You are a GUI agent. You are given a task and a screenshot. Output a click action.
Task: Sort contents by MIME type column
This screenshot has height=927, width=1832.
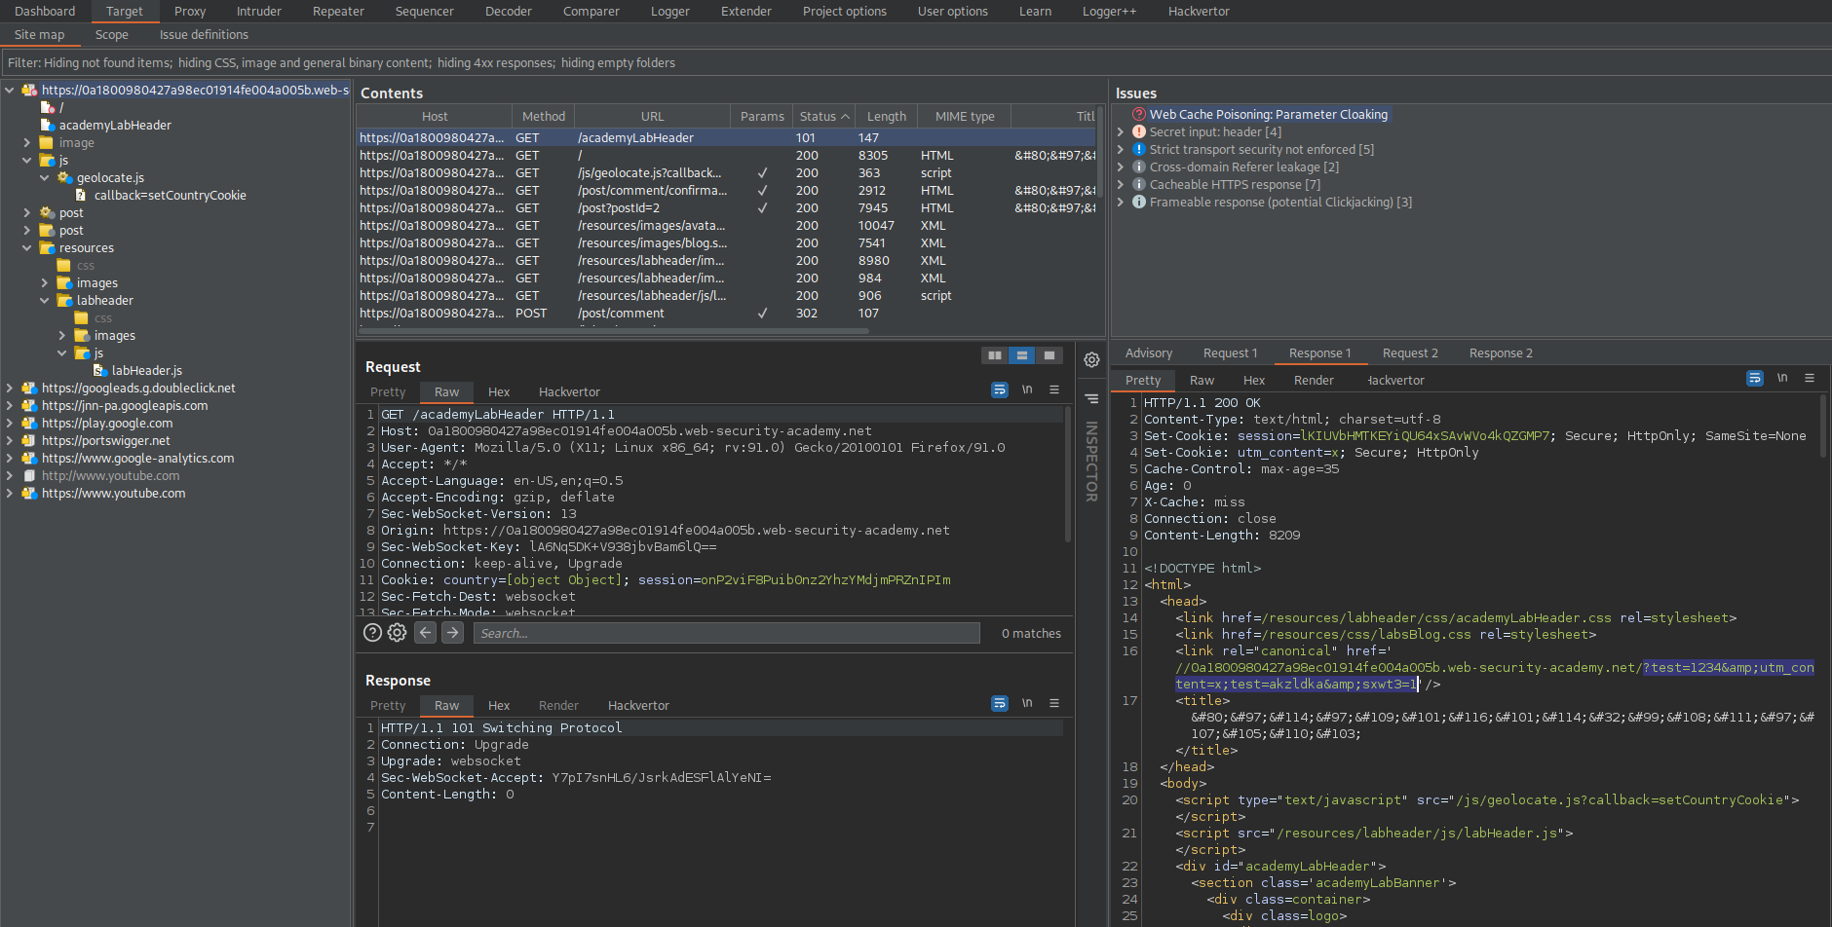(x=965, y=117)
